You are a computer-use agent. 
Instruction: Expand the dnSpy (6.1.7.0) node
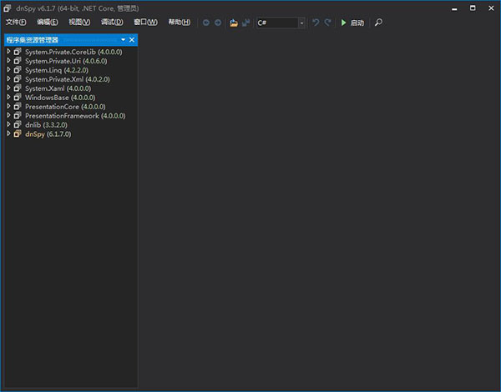point(8,133)
